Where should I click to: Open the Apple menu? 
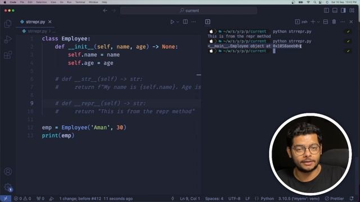(4, 2)
